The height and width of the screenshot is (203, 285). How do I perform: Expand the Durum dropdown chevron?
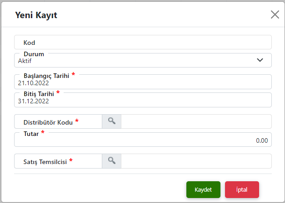(x=260, y=60)
